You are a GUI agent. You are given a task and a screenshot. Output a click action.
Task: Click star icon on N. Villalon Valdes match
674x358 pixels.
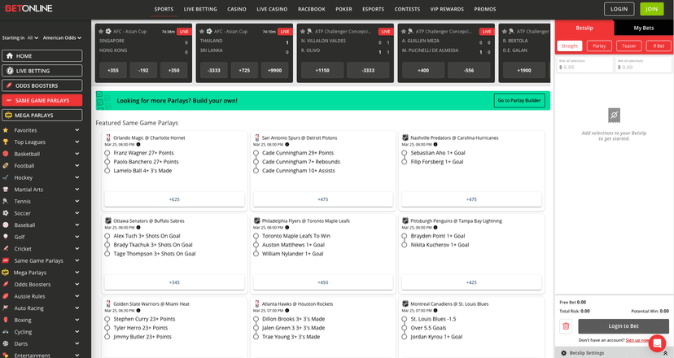point(303,32)
